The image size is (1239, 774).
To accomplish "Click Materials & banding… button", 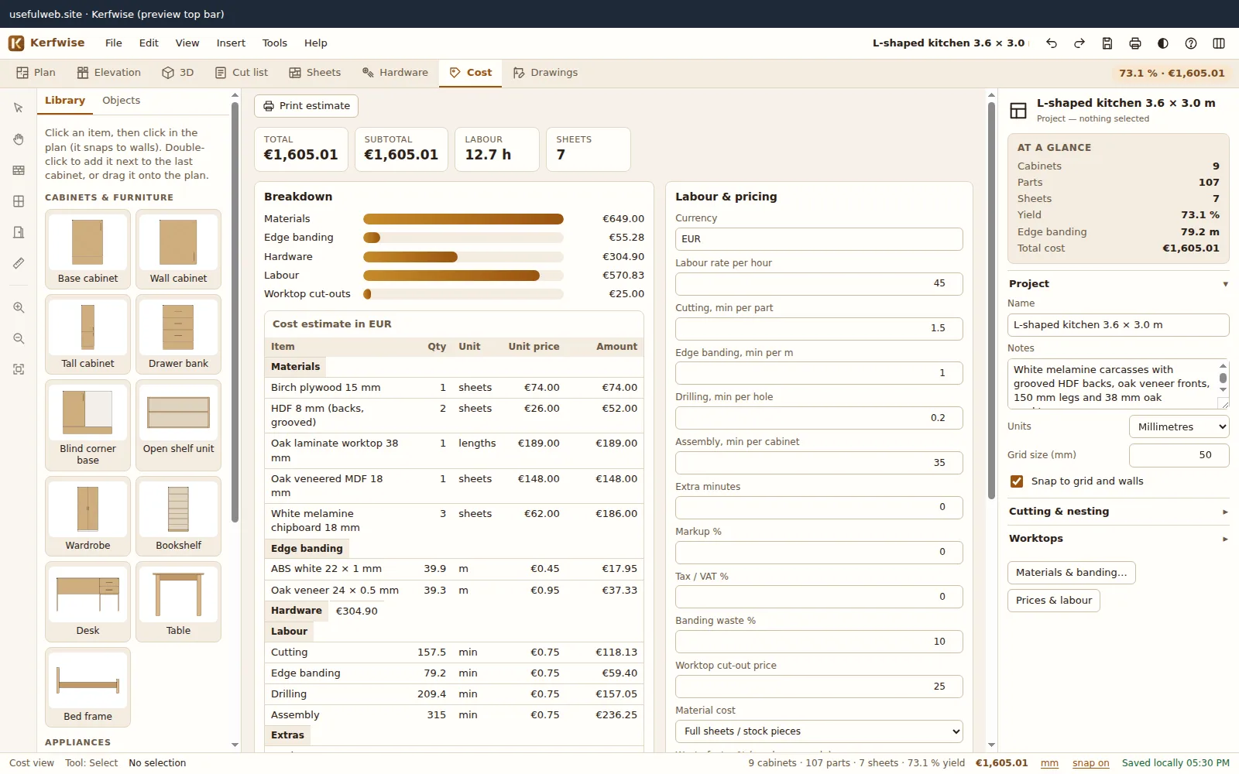I will (x=1071, y=573).
